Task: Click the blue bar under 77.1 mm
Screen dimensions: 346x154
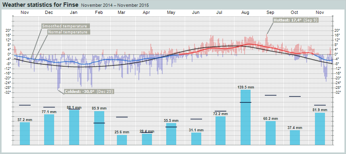Action: click(49, 129)
